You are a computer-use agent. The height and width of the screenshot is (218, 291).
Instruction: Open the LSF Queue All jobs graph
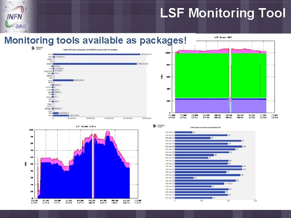[219, 77]
